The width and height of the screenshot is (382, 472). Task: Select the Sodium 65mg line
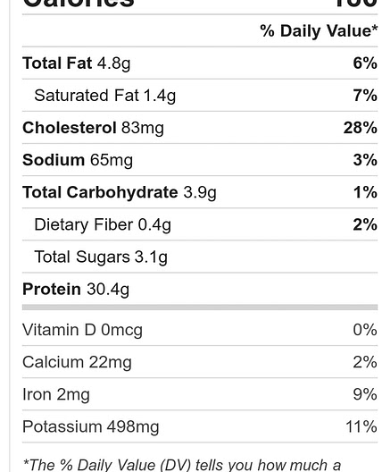point(200,160)
